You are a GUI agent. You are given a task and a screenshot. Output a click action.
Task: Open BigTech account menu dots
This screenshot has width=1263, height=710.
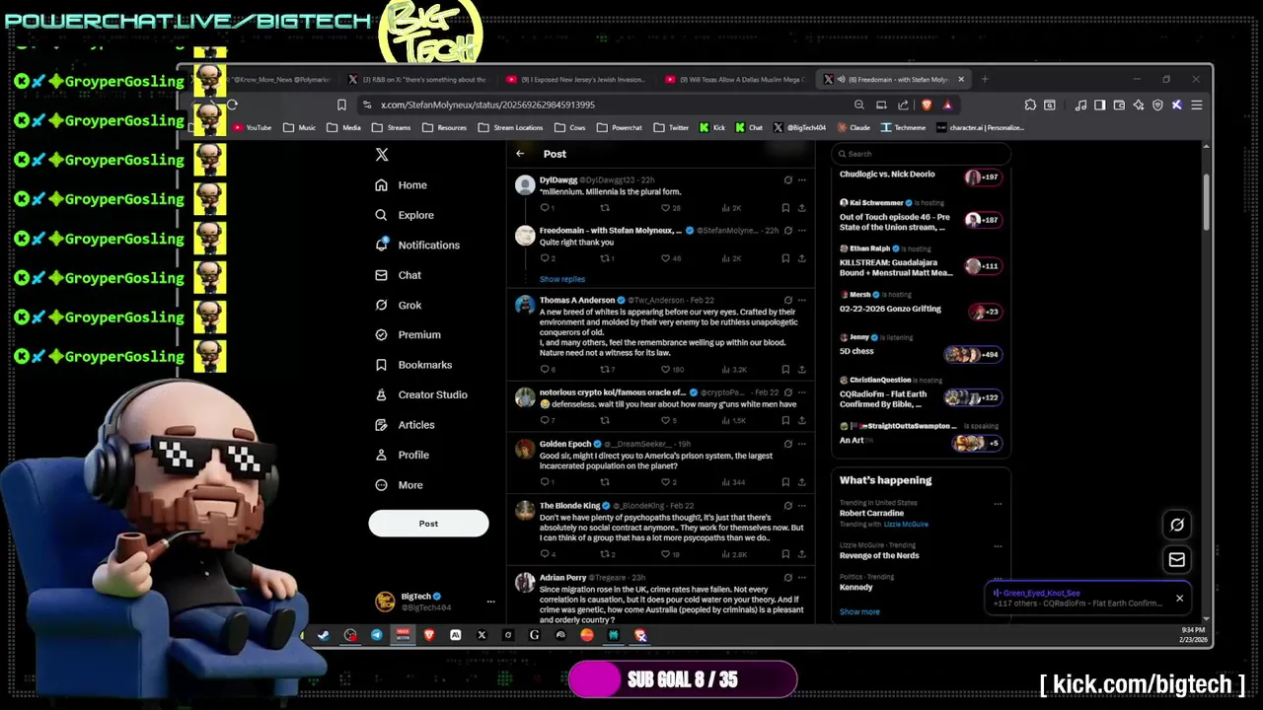point(490,602)
